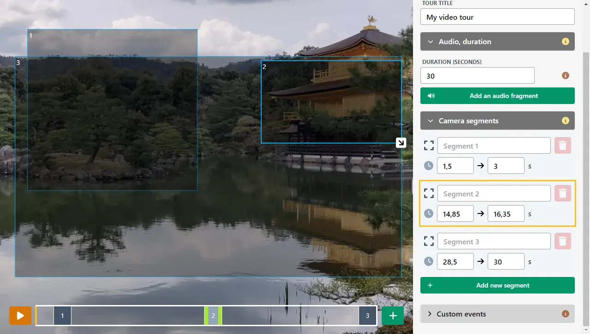Click the info icon on Audio, duration header
The height and width of the screenshot is (334, 590).
[x=565, y=41]
